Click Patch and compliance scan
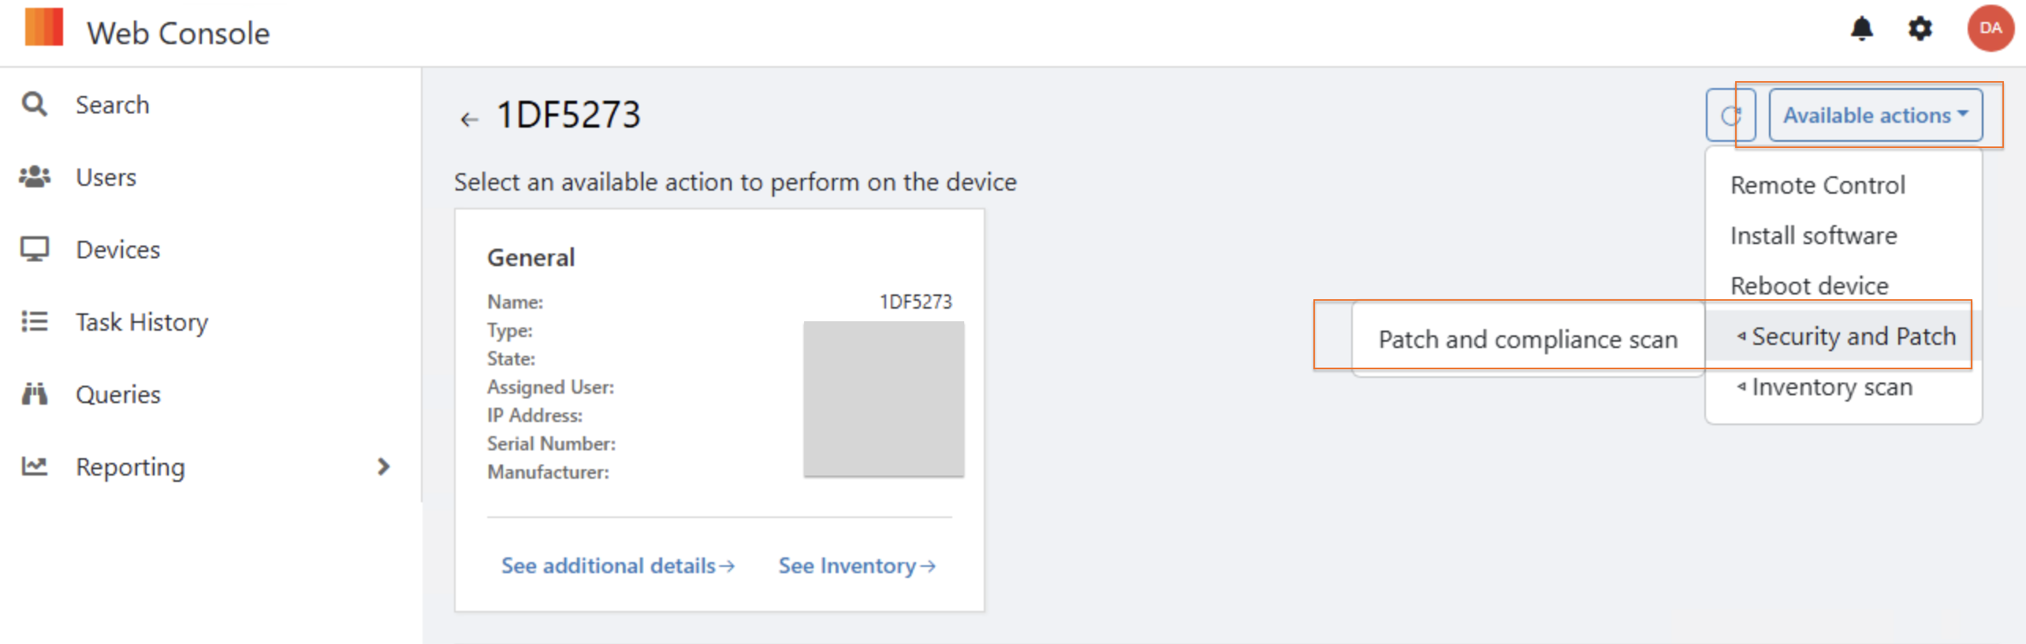 (x=1527, y=339)
